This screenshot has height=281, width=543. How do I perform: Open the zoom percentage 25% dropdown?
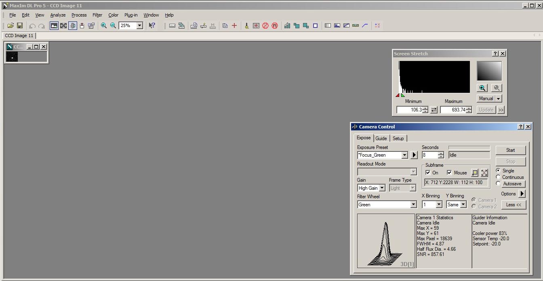[x=140, y=25]
